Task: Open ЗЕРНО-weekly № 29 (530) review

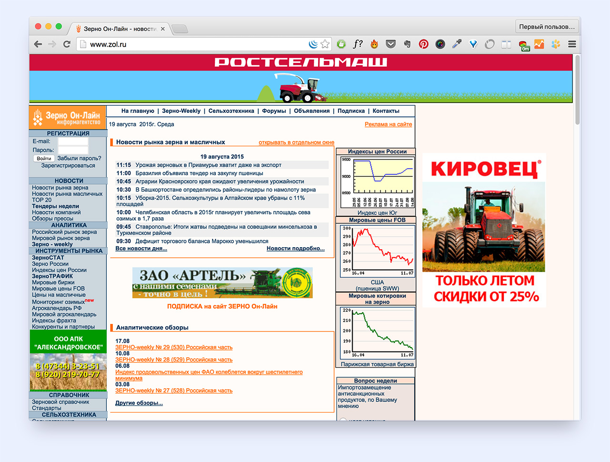Action: click(174, 347)
